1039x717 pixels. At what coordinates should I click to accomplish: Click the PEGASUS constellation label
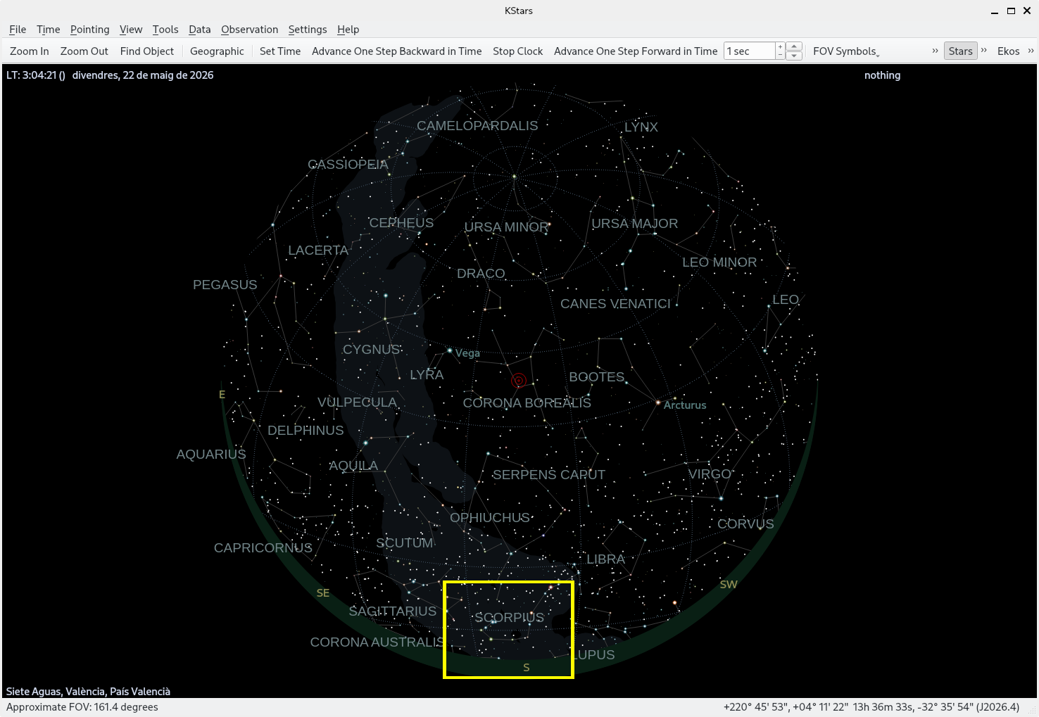225,285
